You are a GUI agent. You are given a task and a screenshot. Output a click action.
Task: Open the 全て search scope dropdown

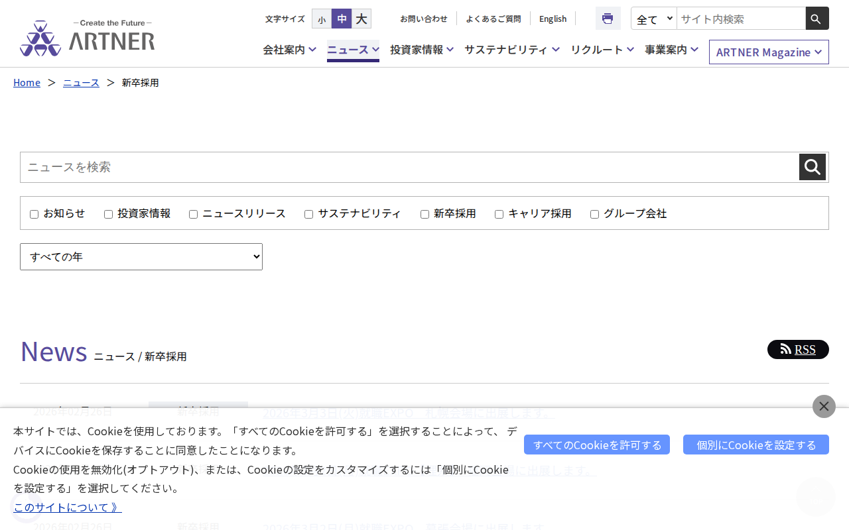[654, 19]
